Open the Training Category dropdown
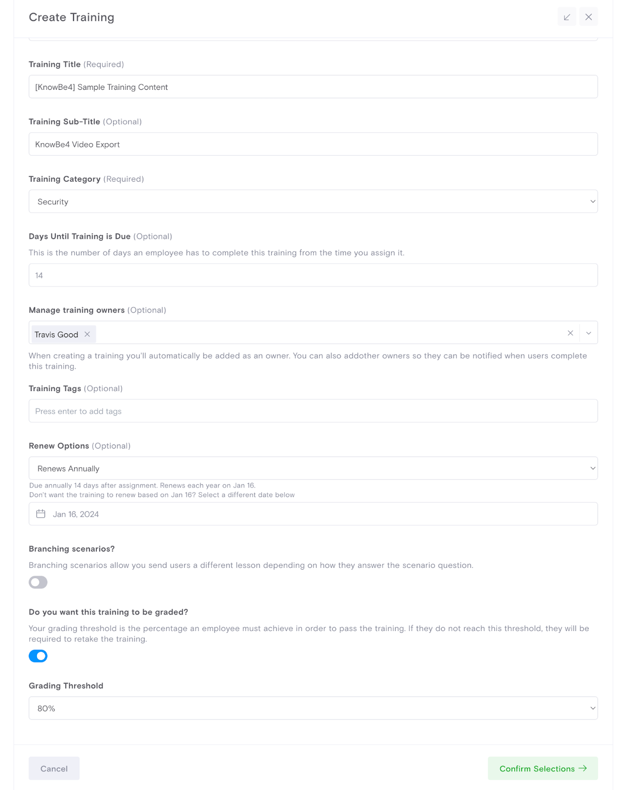 (x=312, y=201)
